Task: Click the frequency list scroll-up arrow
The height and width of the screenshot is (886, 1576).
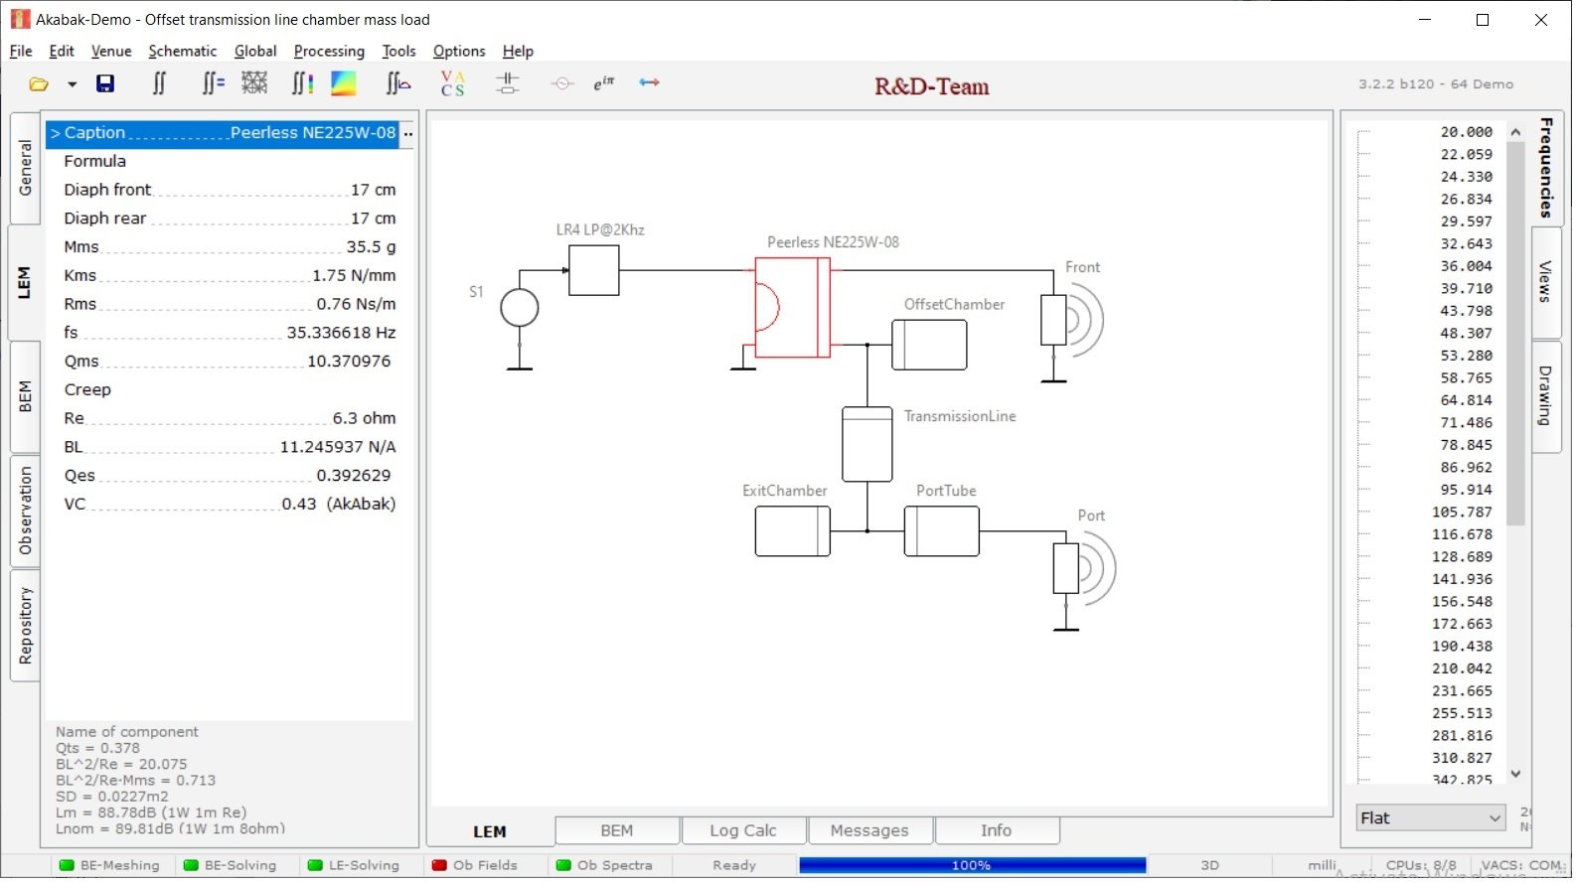Action: (x=1515, y=132)
